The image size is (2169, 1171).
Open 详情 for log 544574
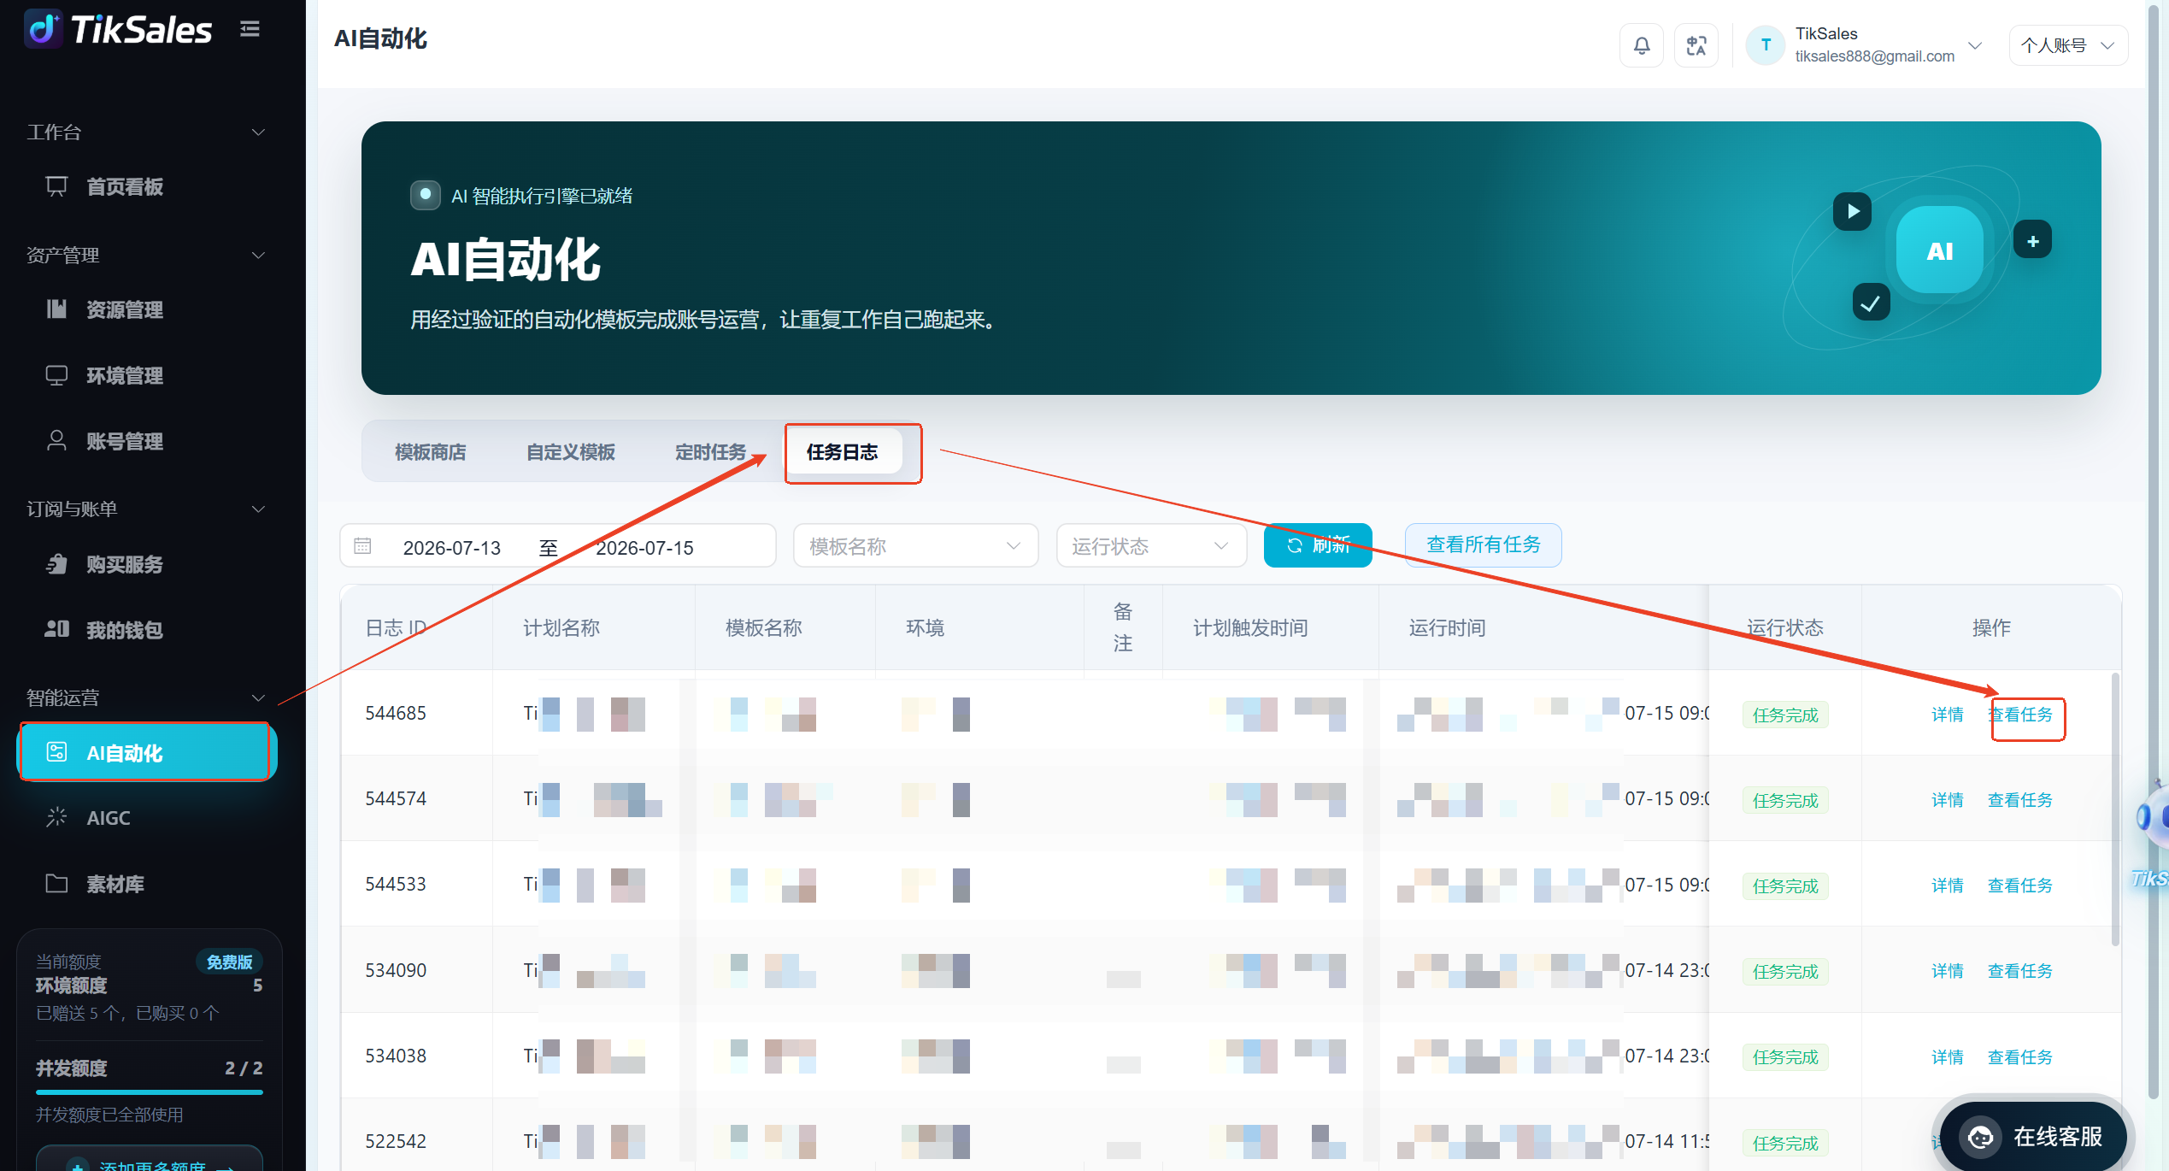(x=1947, y=800)
